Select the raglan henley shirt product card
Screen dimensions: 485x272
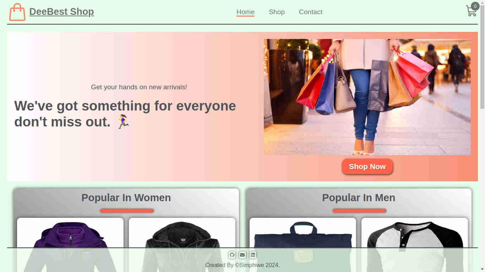click(x=415, y=245)
